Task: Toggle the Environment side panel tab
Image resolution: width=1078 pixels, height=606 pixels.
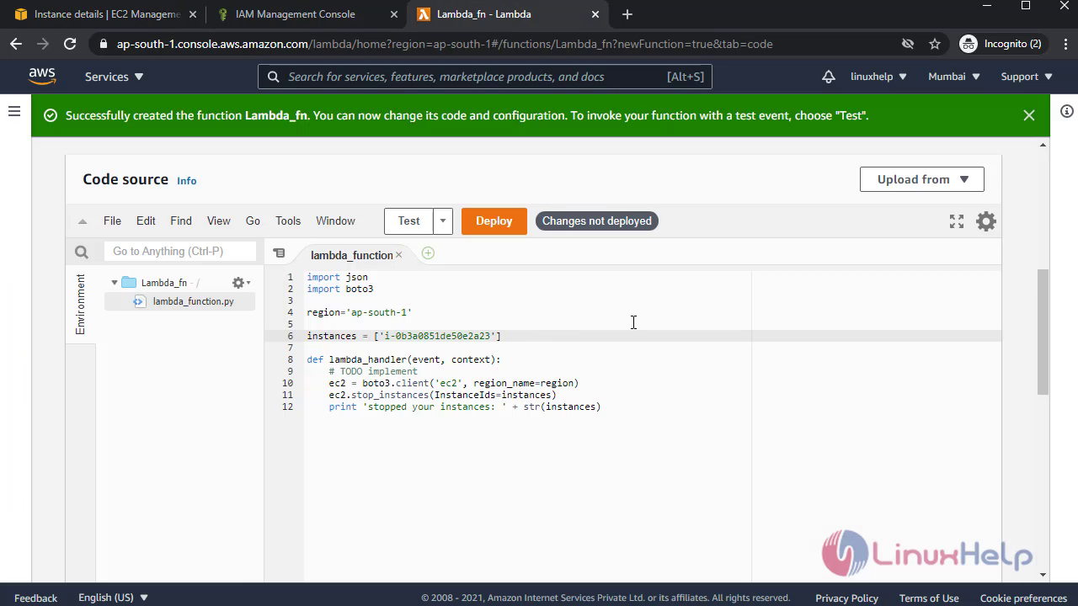Action: click(x=81, y=305)
